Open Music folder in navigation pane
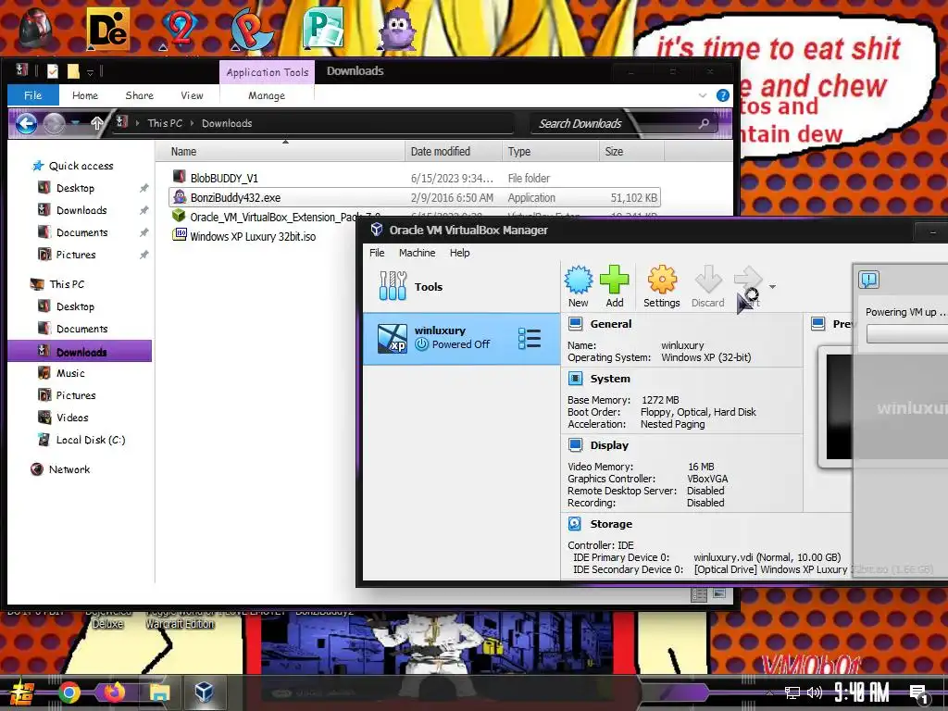The image size is (948, 711). click(x=70, y=374)
